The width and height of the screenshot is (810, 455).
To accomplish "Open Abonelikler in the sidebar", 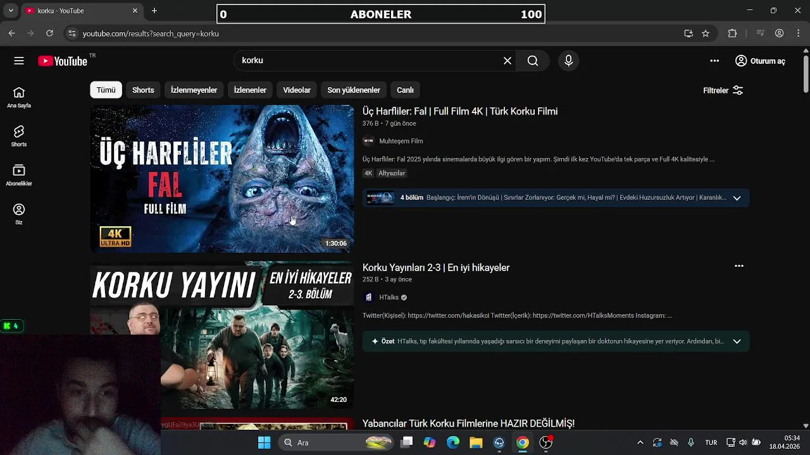I will (19, 175).
